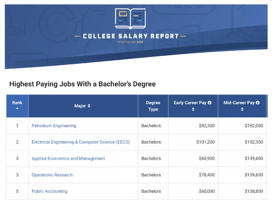Sort by Mid-Career Pay arrows

(x=242, y=109)
